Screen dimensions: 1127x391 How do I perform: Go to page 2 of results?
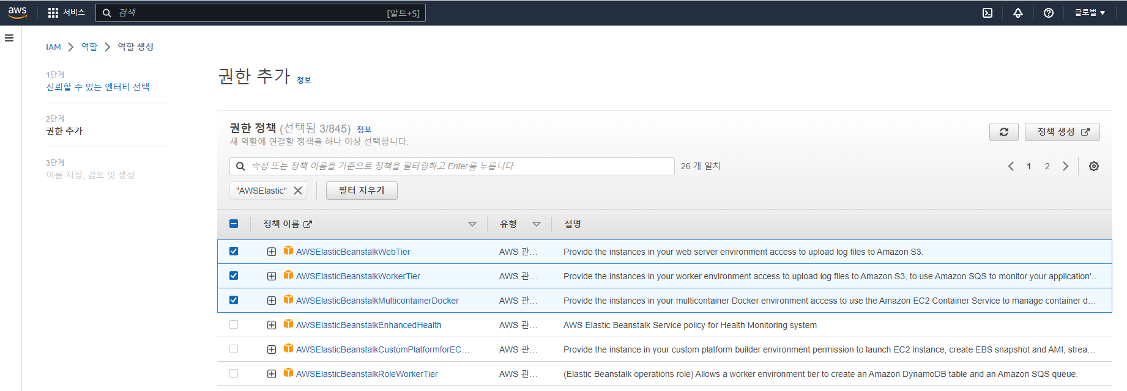[1047, 166]
